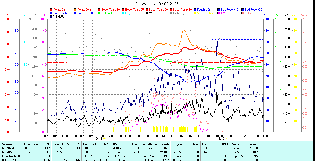Click the dark Windböen legend square
Viewport: 315px width, 161px height.
click(x=51, y=17)
